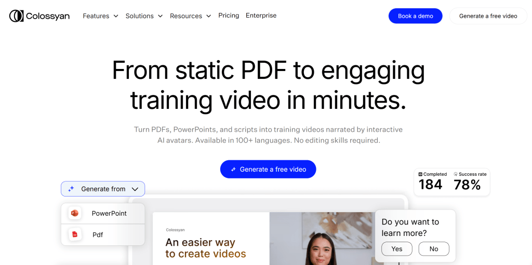Click the Success rate icon
Viewport: 532px width, 265px height.
pyautogui.click(x=456, y=174)
